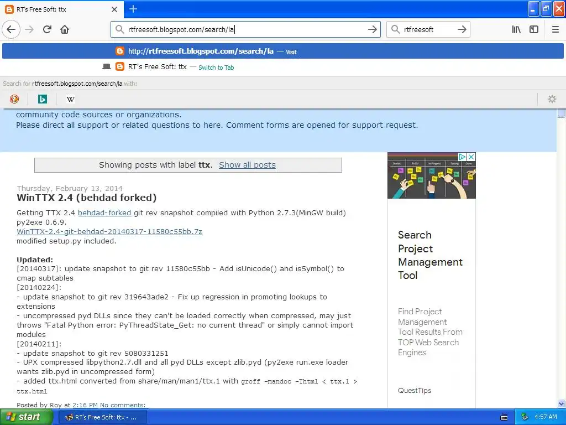This screenshot has height=425, width=566.
Task: Close the RT's Free Soft tab
Action: (x=114, y=9)
